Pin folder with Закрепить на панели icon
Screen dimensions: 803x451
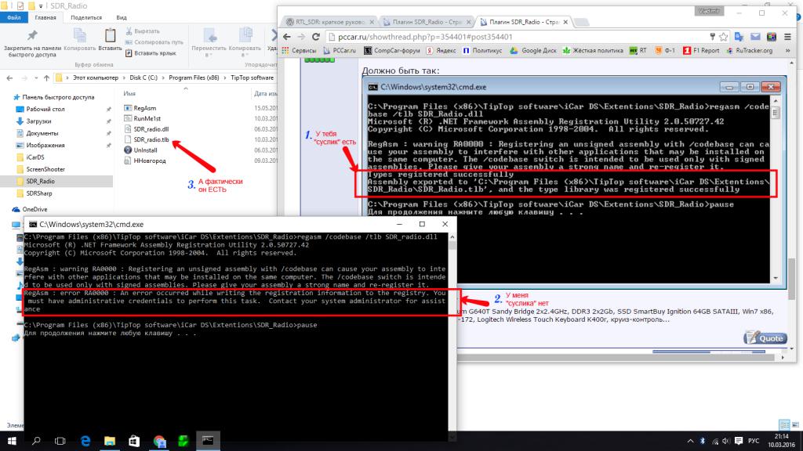[31, 39]
